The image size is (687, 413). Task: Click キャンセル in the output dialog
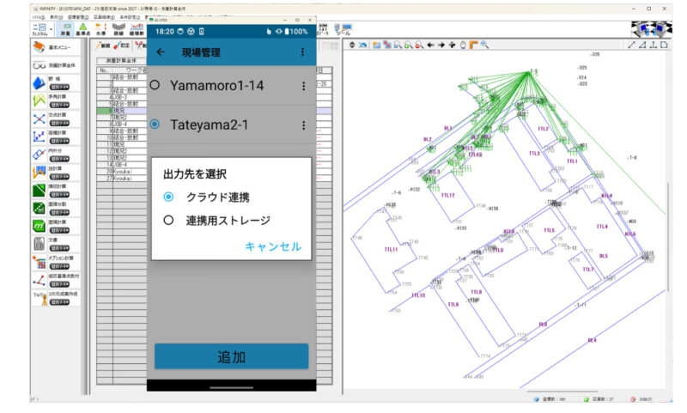(272, 246)
